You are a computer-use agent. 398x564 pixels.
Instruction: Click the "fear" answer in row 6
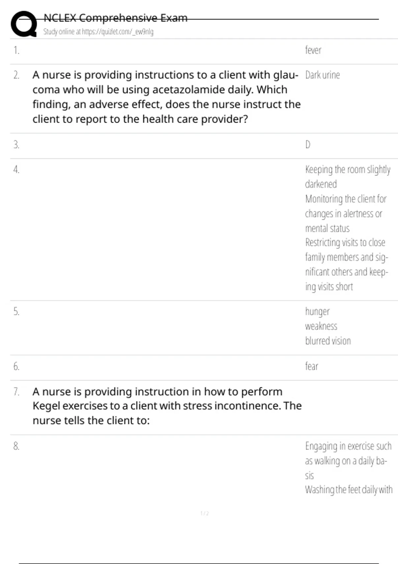pyautogui.click(x=311, y=366)
